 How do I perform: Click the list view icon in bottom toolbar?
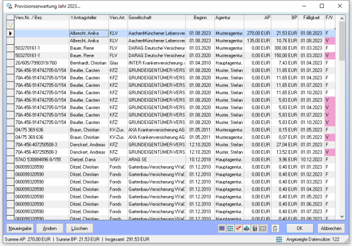(x=222, y=228)
